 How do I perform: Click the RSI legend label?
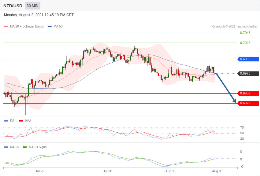13,121
